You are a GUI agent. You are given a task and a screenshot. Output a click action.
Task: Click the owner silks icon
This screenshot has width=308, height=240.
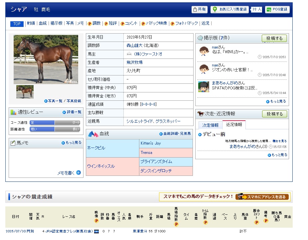(129, 54)
